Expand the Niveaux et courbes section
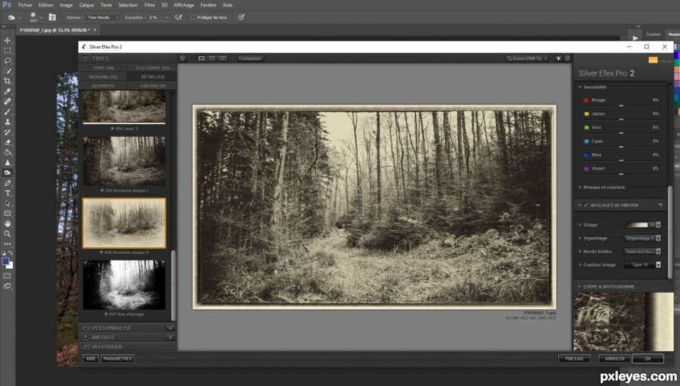Screen dimensions: 680x386 (580, 187)
